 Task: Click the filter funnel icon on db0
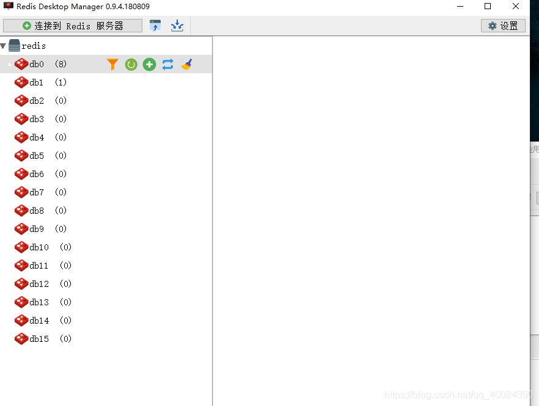coord(112,65)
